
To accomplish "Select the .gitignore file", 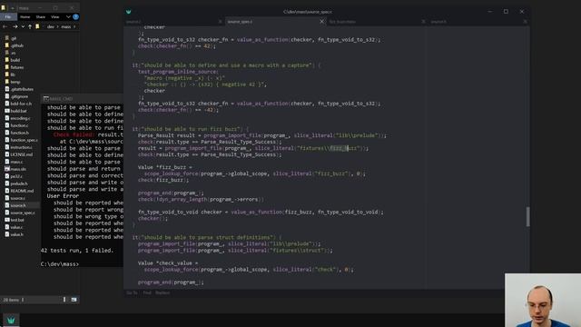I will coord(19,96).
